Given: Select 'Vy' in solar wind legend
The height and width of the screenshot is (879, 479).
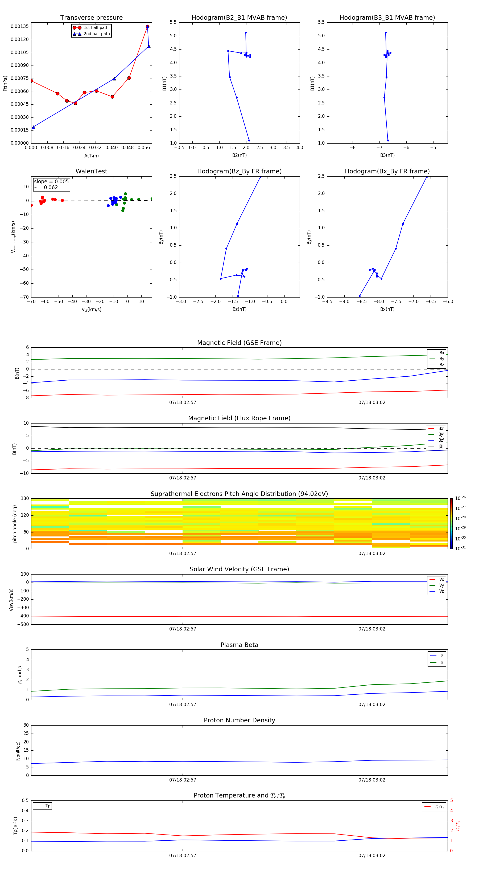Looking at the screenshot, I should click(x=437, y=585).
